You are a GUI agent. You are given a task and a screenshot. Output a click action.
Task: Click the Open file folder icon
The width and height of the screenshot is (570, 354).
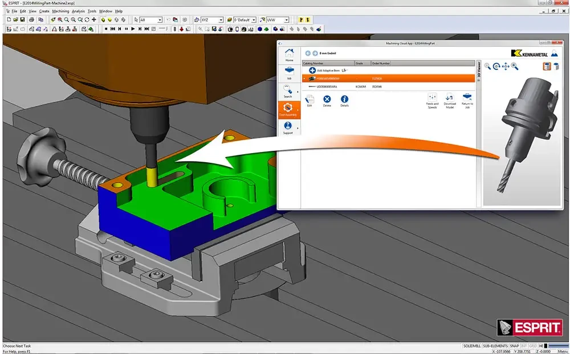[x=15, y=19]
